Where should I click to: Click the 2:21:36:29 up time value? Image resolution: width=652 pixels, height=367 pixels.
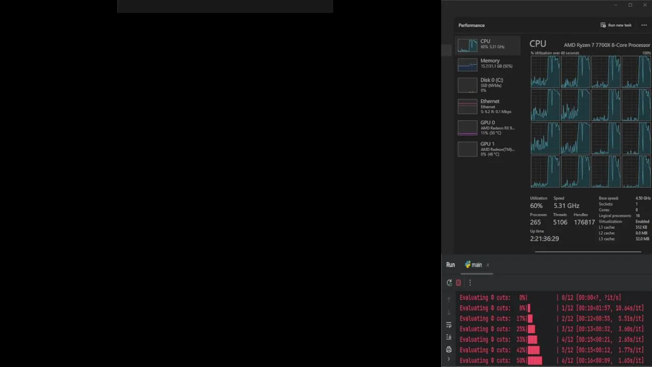click(x=545, y=239)
